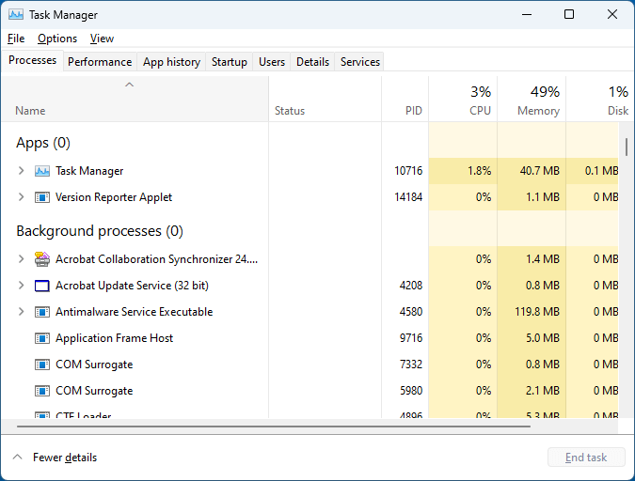The width and height of the screenshot is (635, 481).
Task: Select the Processes tab
Action: 32,60
